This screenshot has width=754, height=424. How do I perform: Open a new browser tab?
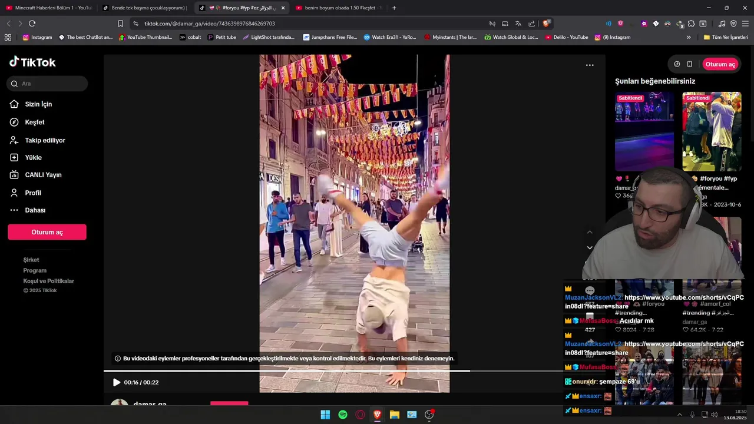point(394,8)
